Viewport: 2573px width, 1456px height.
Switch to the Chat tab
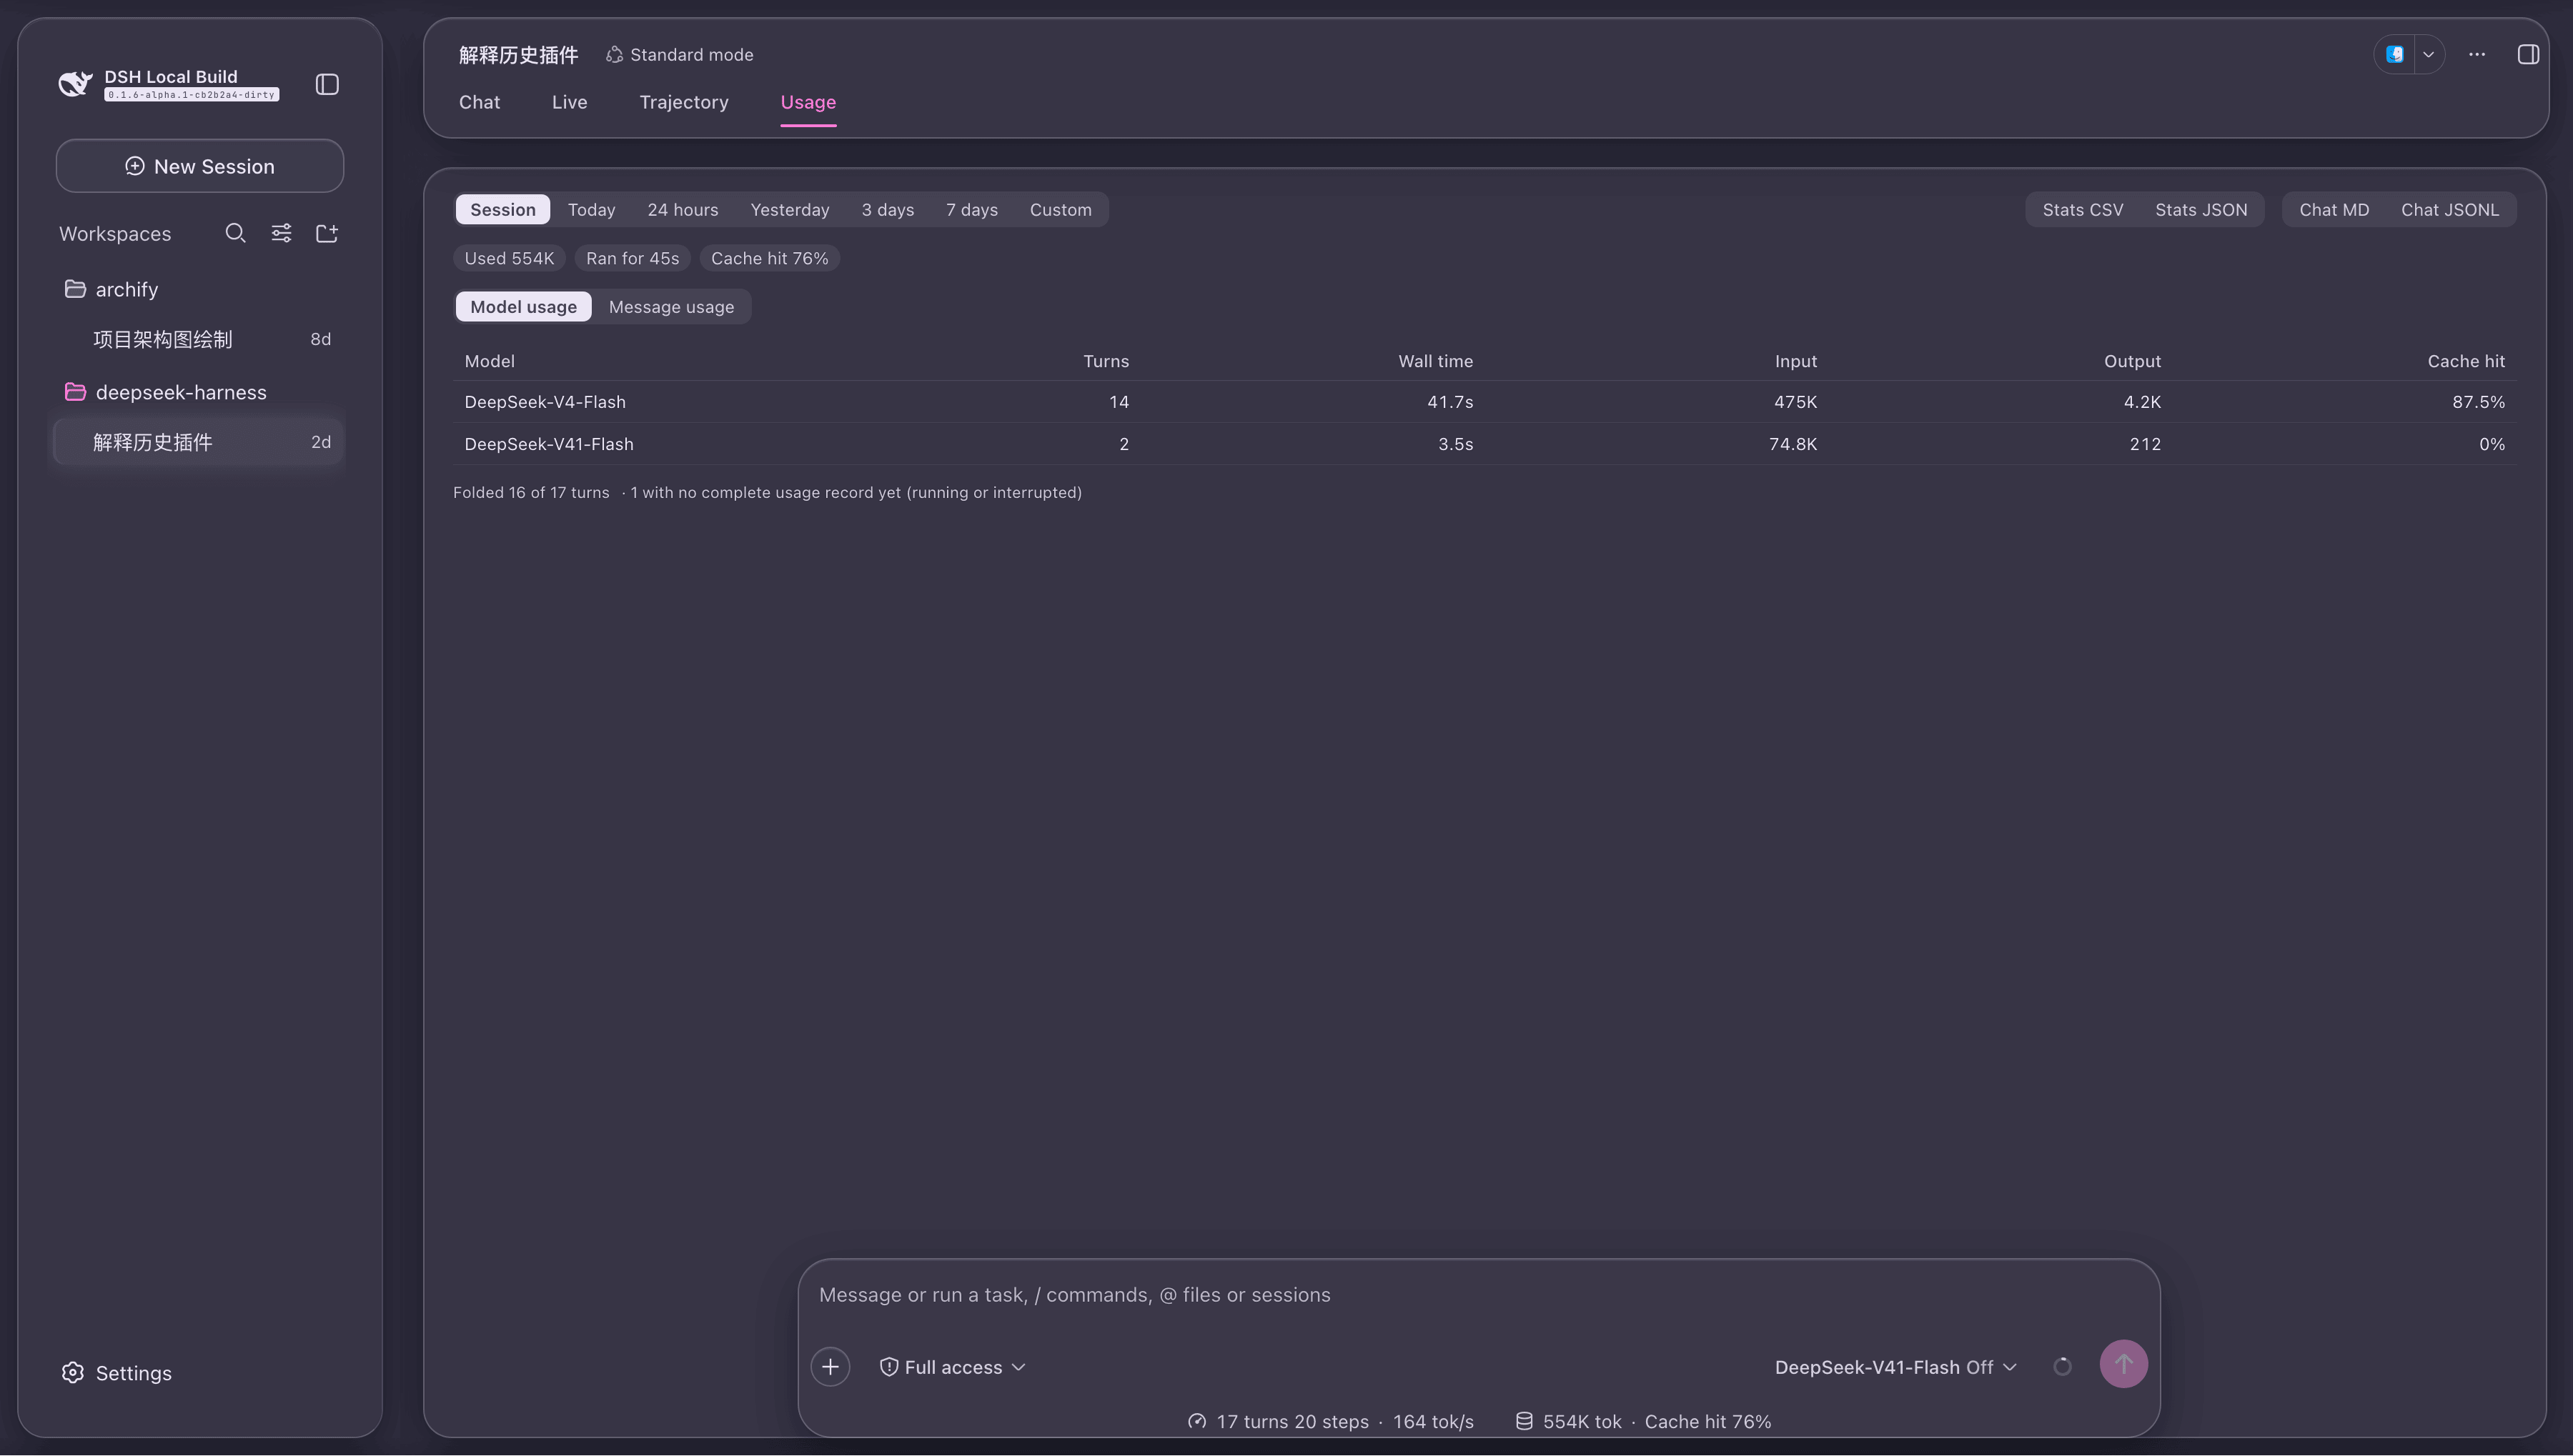pyautogui.click(x=479, y=102)
